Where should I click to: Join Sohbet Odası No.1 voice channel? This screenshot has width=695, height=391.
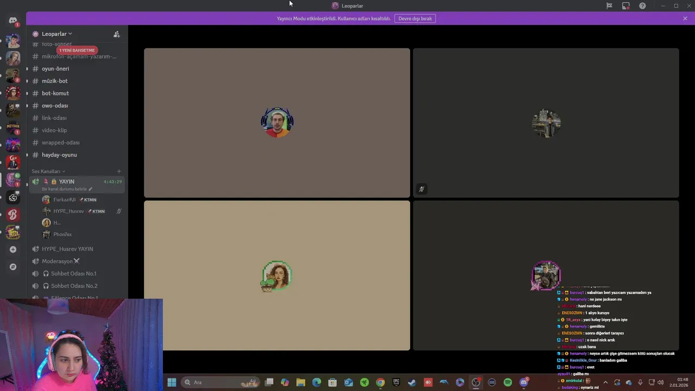pos(77,274)
